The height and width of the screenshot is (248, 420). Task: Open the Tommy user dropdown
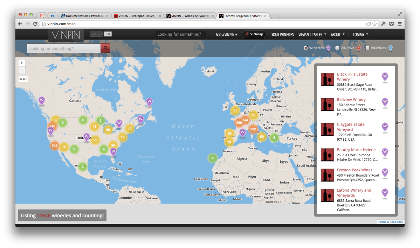[360, 35]
